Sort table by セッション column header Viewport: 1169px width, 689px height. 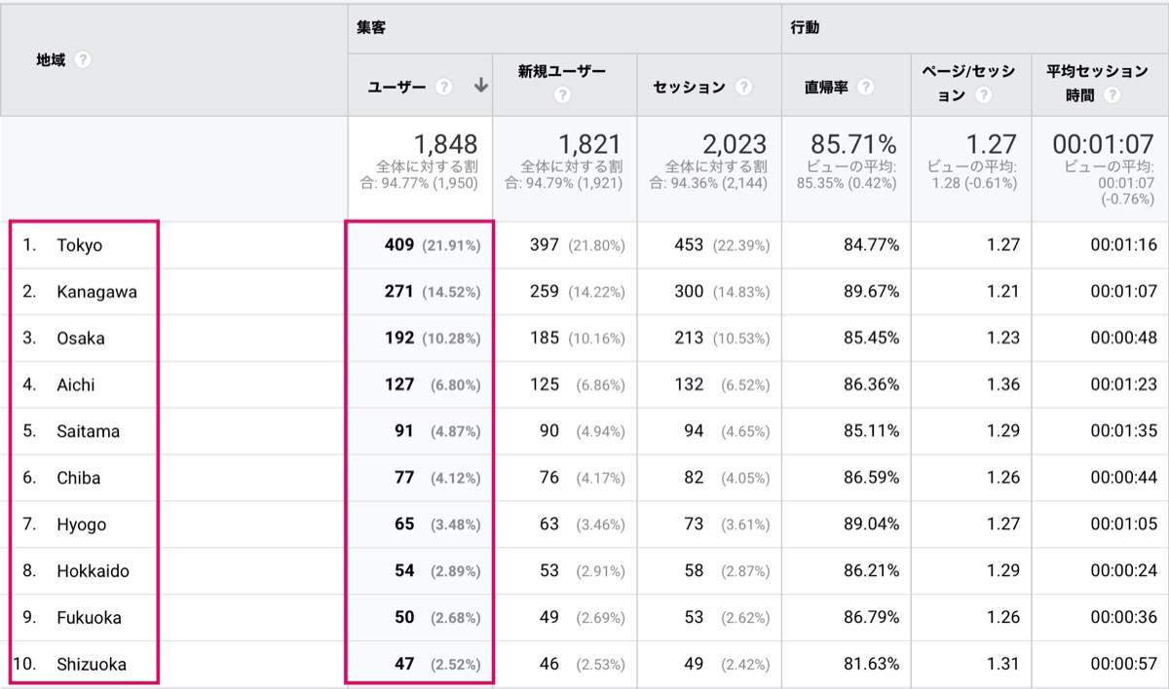coord(689,87)
